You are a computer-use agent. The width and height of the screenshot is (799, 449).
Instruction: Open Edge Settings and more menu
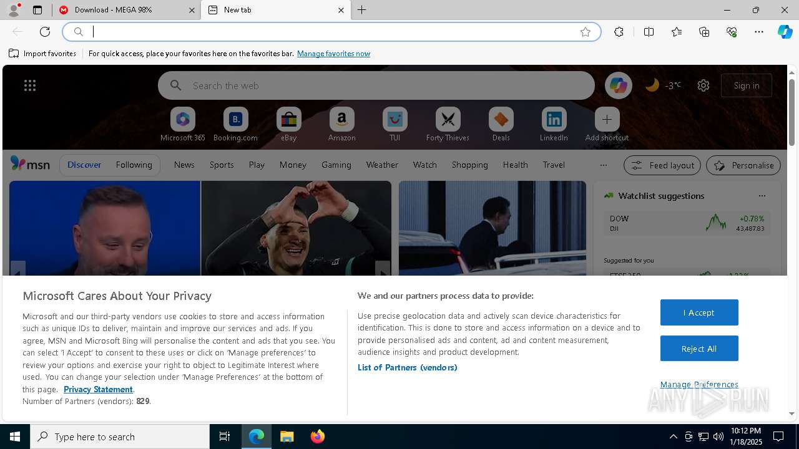pos(759,32)
